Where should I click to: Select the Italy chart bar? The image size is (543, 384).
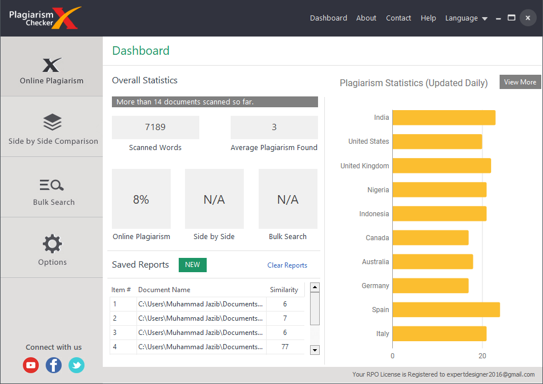tap(440, 333)
